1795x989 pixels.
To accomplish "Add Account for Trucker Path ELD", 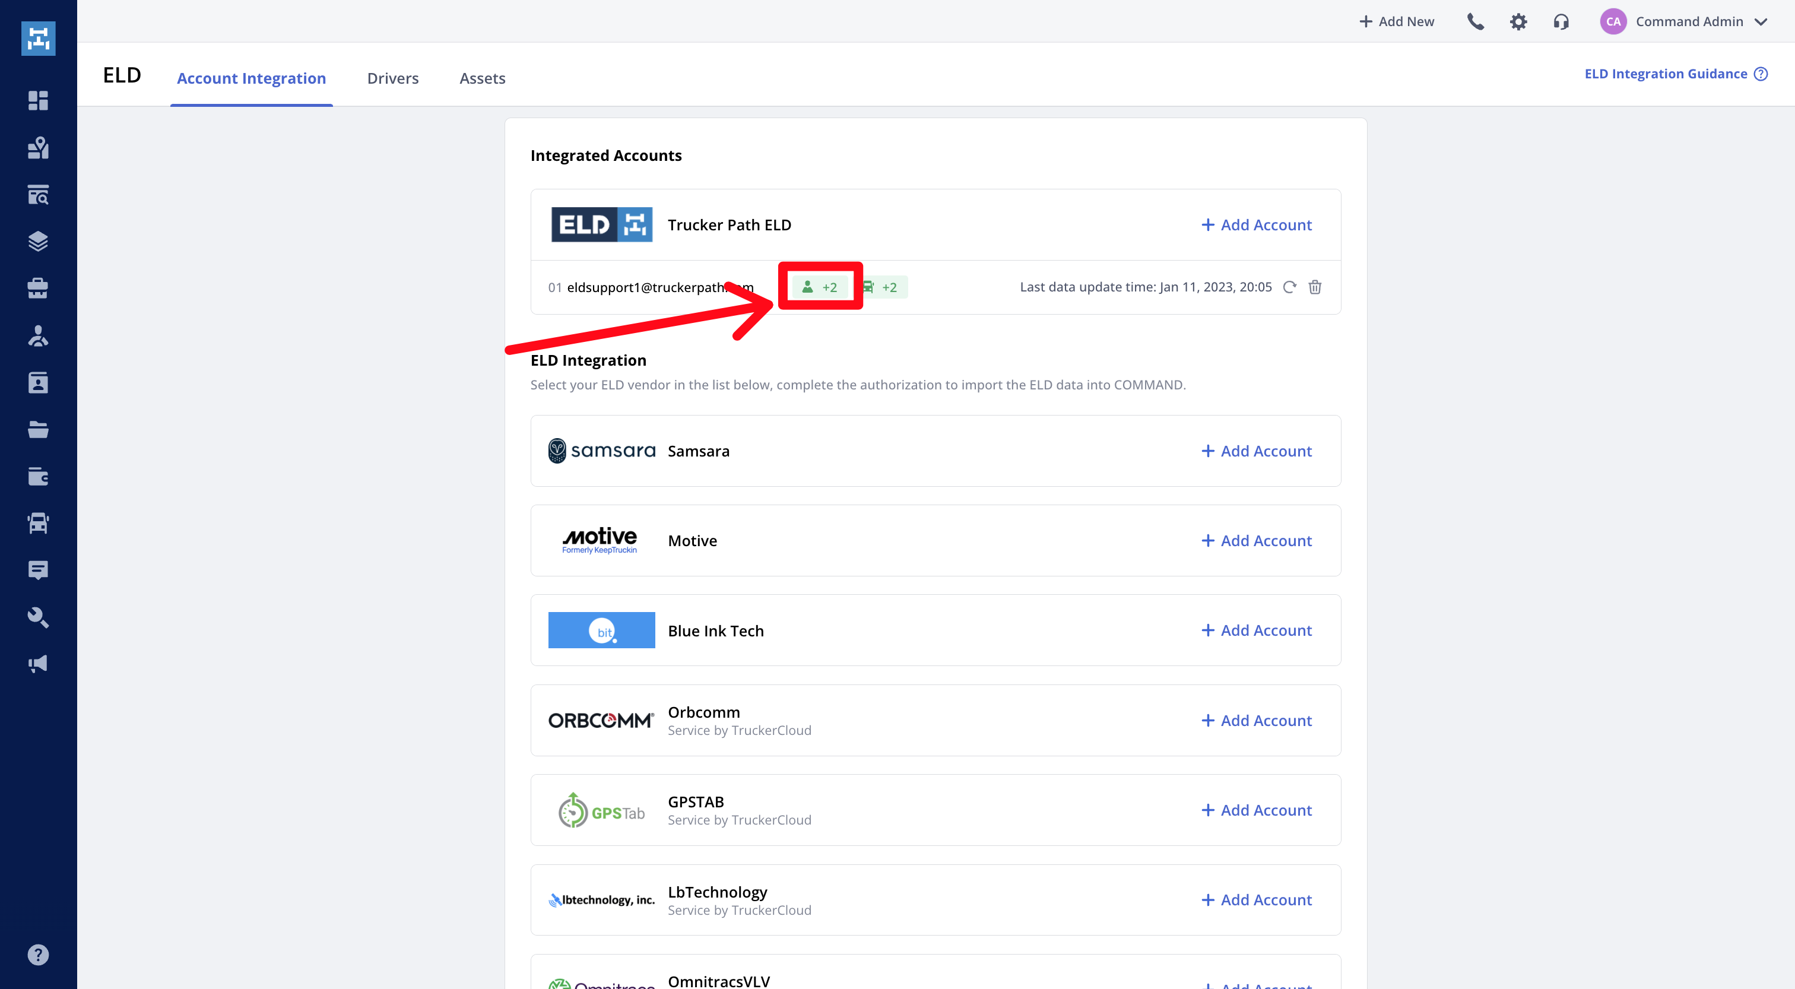I will 1257,225.
